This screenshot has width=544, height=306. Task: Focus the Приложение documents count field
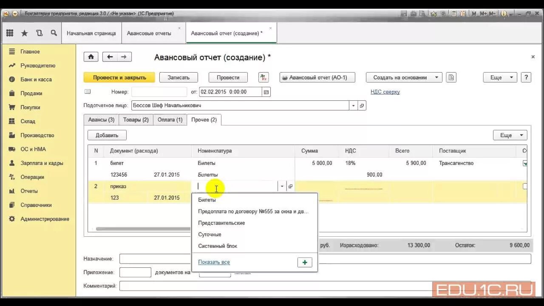point(135,272)
